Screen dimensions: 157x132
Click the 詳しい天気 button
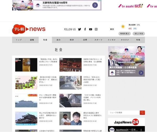pyautogui.click(x=139, y=33)
